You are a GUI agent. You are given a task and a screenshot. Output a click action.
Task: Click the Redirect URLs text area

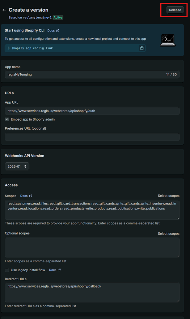[92, 292]
